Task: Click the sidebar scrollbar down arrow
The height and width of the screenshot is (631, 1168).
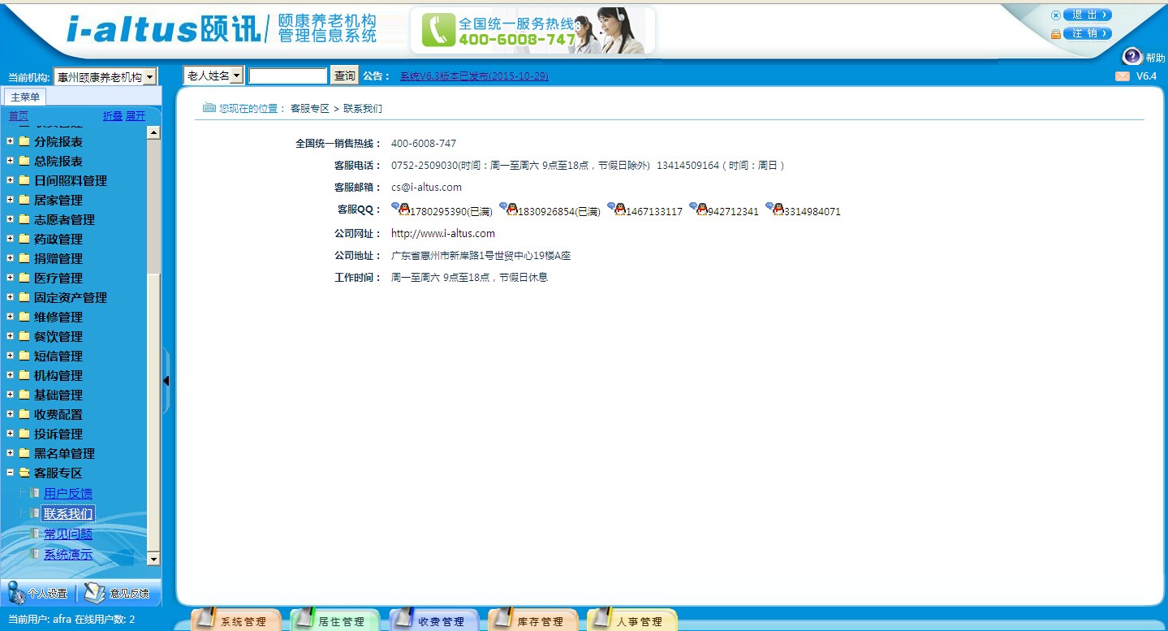Action: coord(153,559)
